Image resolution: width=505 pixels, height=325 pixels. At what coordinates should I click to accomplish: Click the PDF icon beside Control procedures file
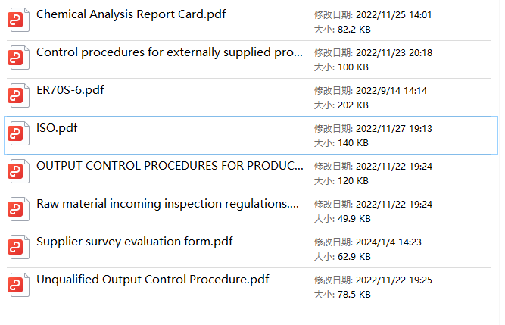tap(18, 58)
